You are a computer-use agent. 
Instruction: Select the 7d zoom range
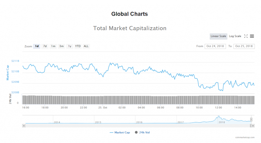[x=45, y=46]
